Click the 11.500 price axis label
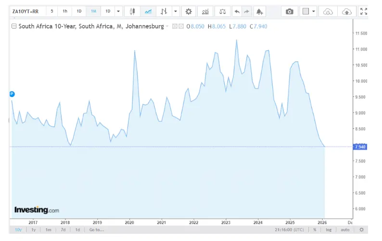 click(361, 33)
